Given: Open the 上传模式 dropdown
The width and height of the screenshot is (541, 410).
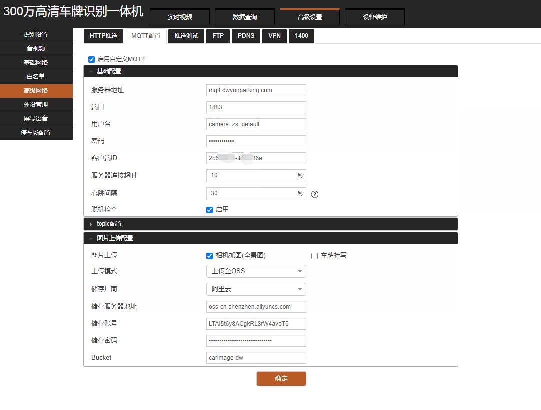Looking at the screenshot, I should point(256,271).
